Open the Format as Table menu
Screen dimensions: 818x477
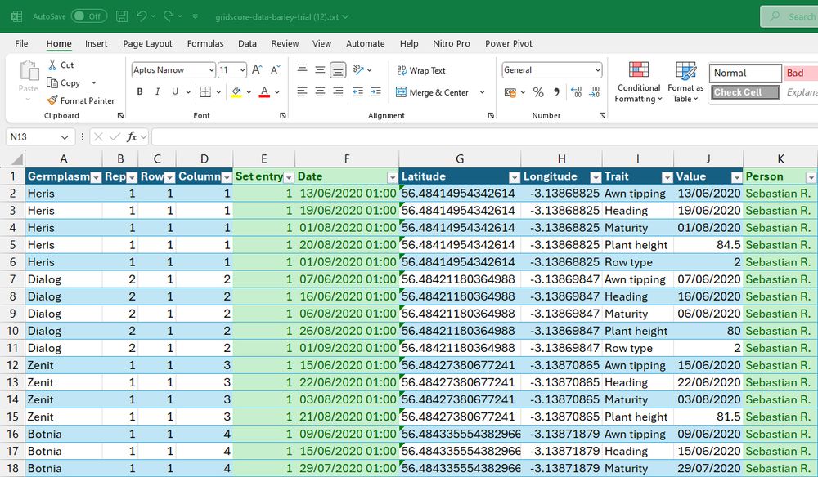pos(685,82)
